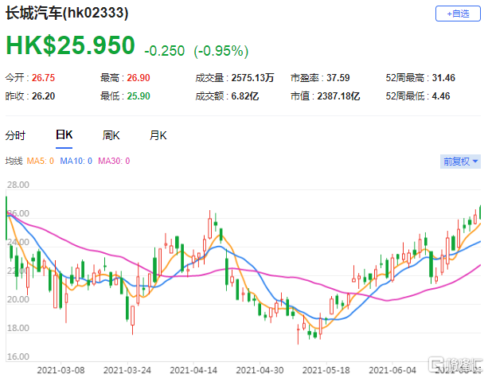This screenshot has width=488, height=378.
Task: Click the 52周最高 value 31.46
Action: click(443, 78)
